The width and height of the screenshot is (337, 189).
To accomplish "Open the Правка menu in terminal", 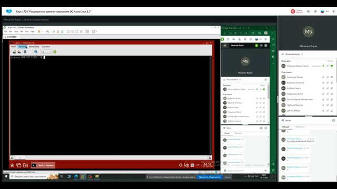I will (22, 47).
